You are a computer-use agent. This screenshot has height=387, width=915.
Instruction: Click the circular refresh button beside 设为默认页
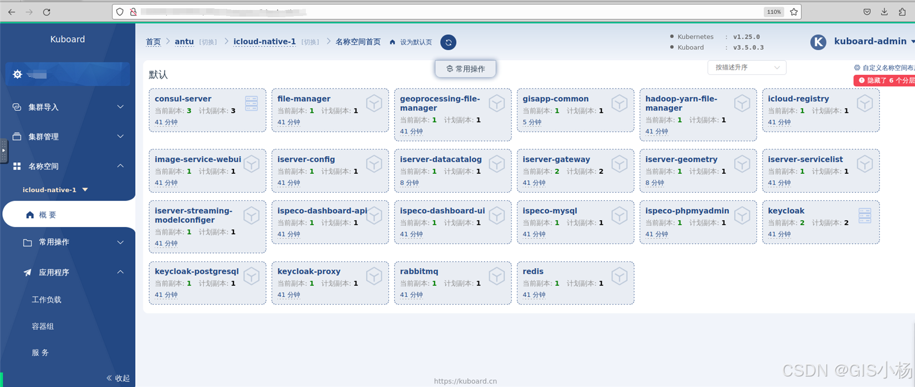pyautogui.click(x=448, y=42)
